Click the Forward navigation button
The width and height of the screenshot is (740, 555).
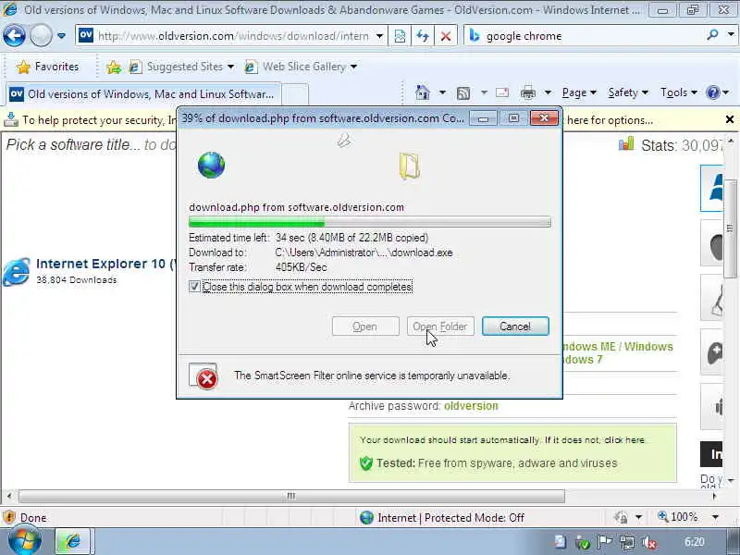point(41,35)
